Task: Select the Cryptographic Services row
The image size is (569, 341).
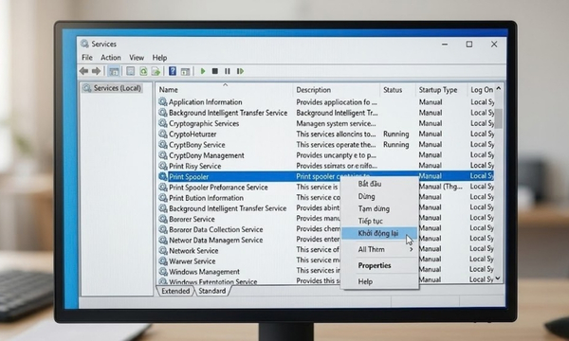Action: (x=325, y=123)
